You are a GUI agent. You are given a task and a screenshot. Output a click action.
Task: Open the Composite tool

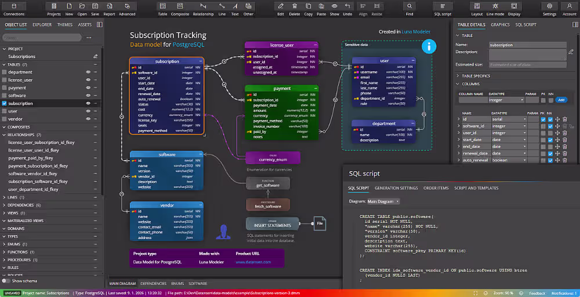(180, 9)
